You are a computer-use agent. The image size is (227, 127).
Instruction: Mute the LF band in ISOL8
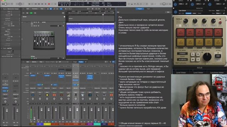tap(181, 32)
